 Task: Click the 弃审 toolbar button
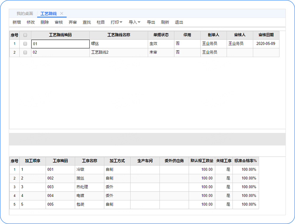click(x=73, y=22)
